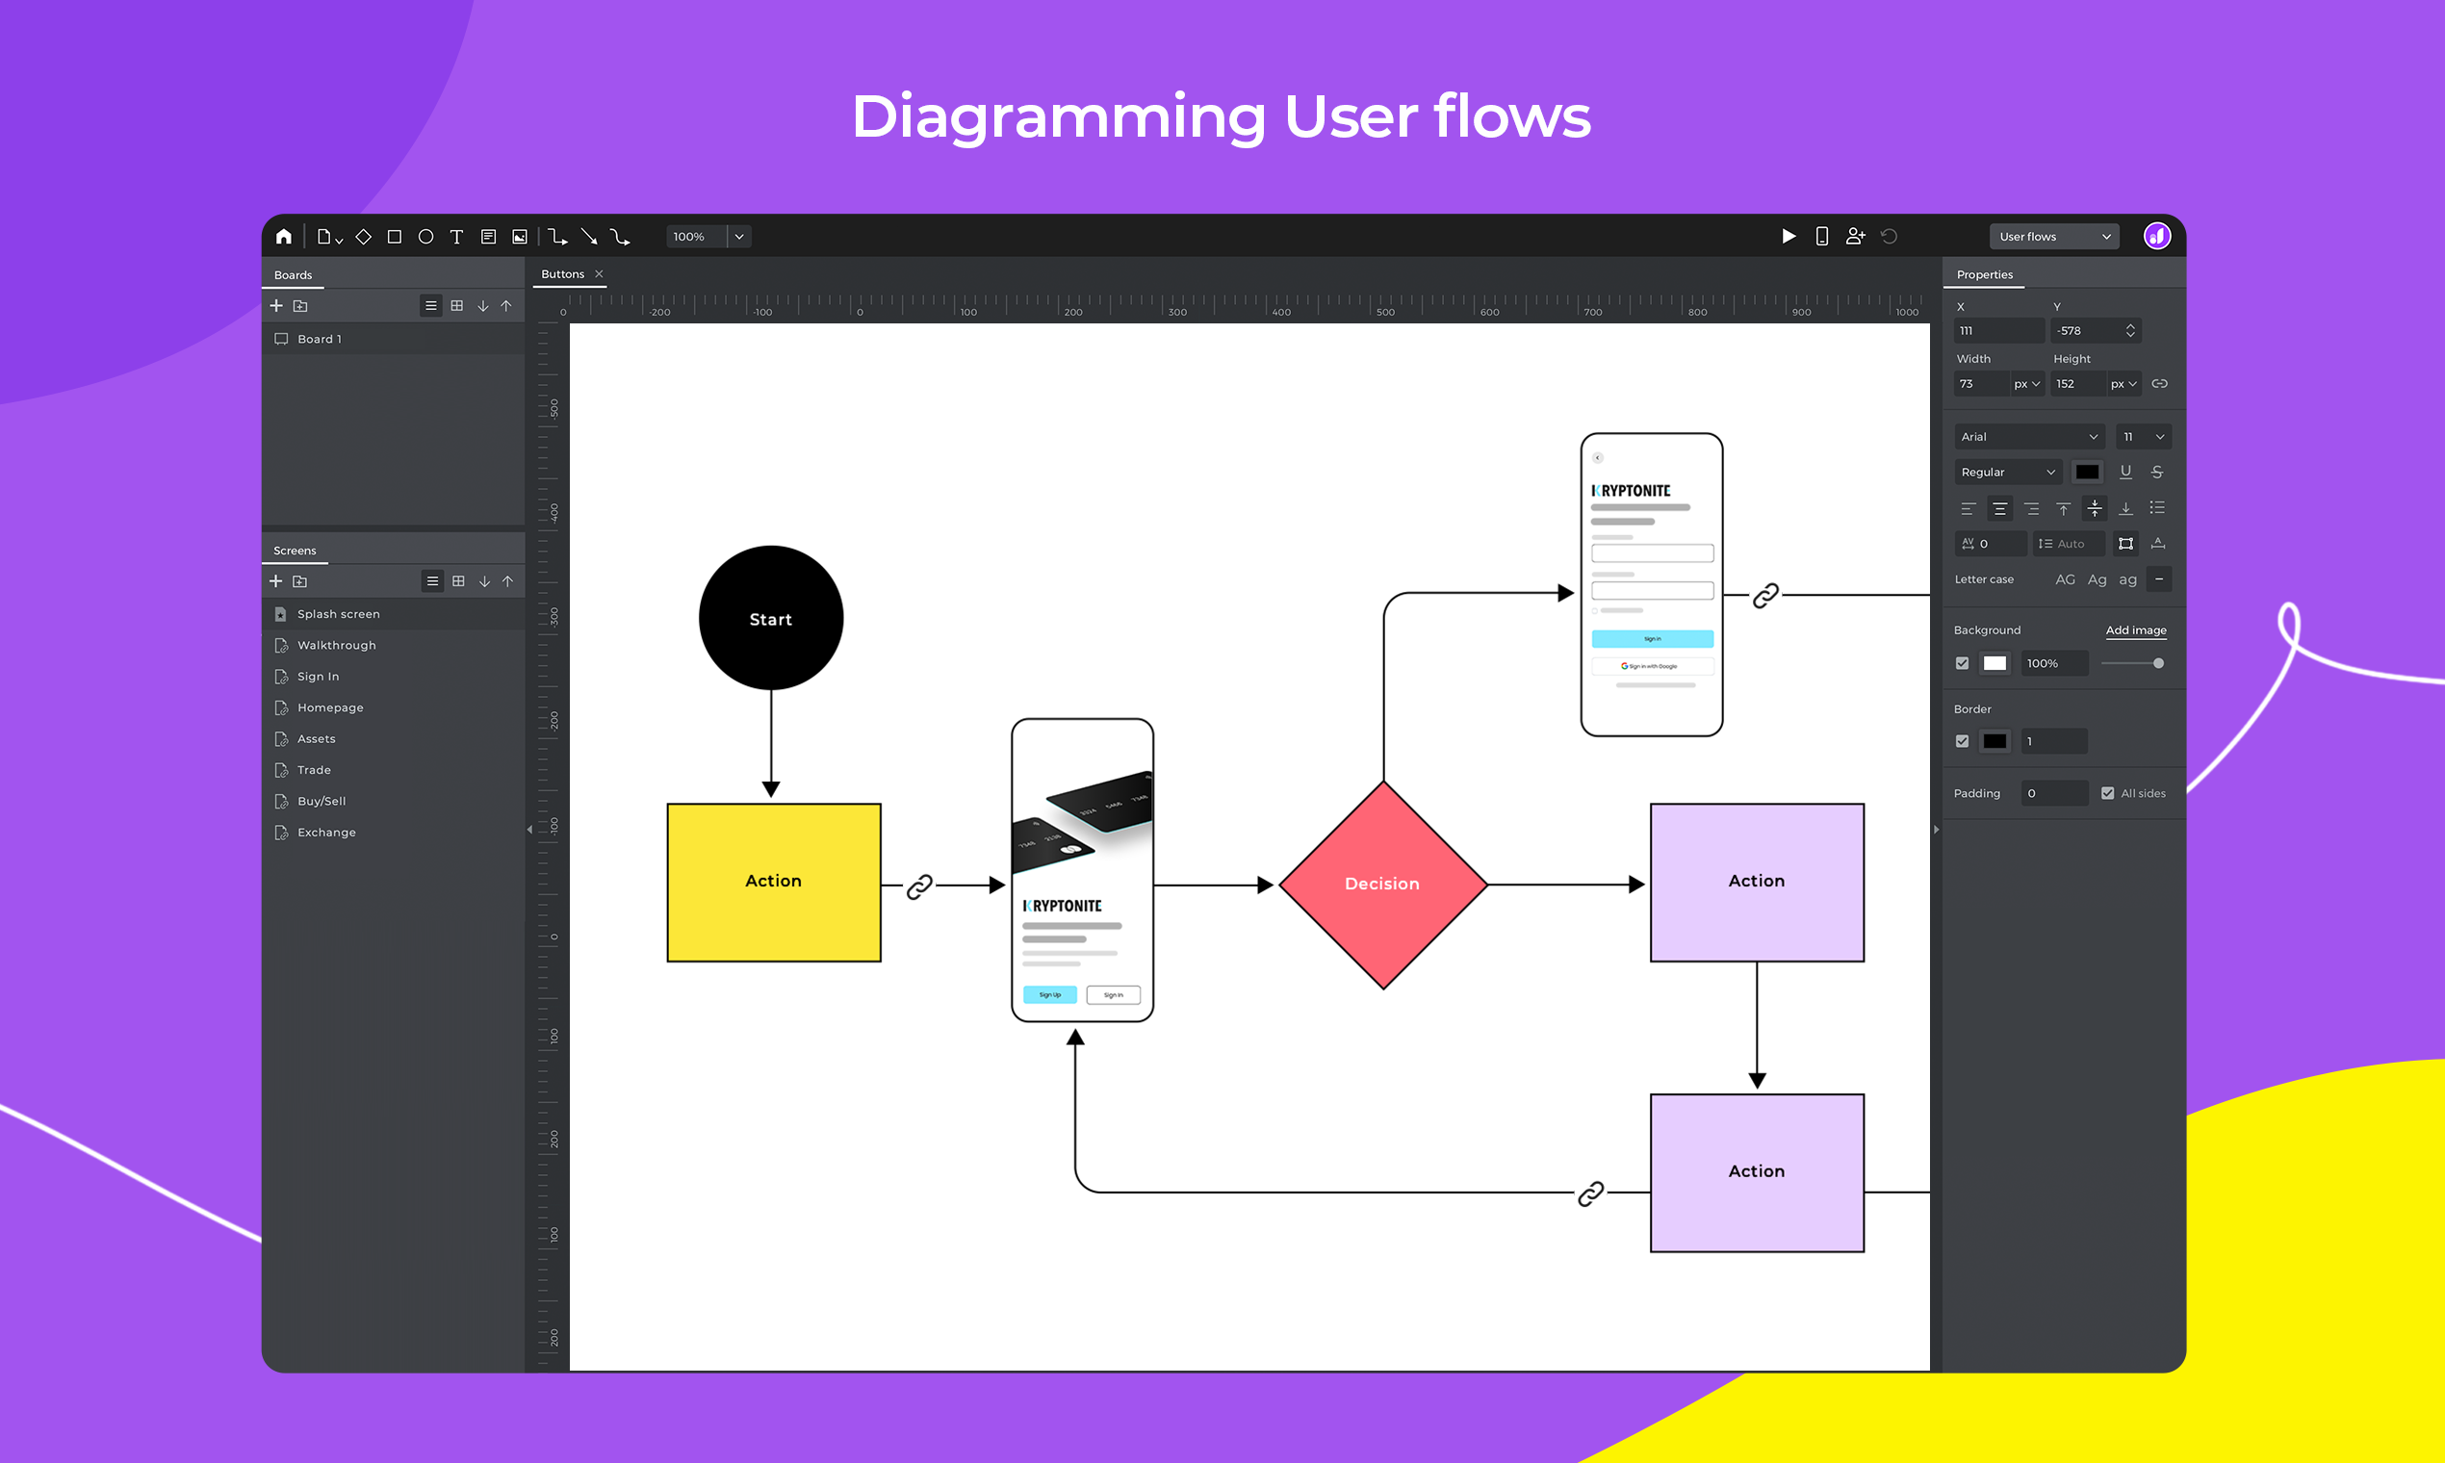Open the font family Arial dropdown
2445x1463 pixels.
click(x=2025, y=437)
